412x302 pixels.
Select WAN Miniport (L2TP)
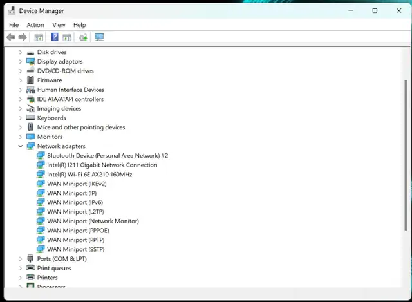(75, 212)
